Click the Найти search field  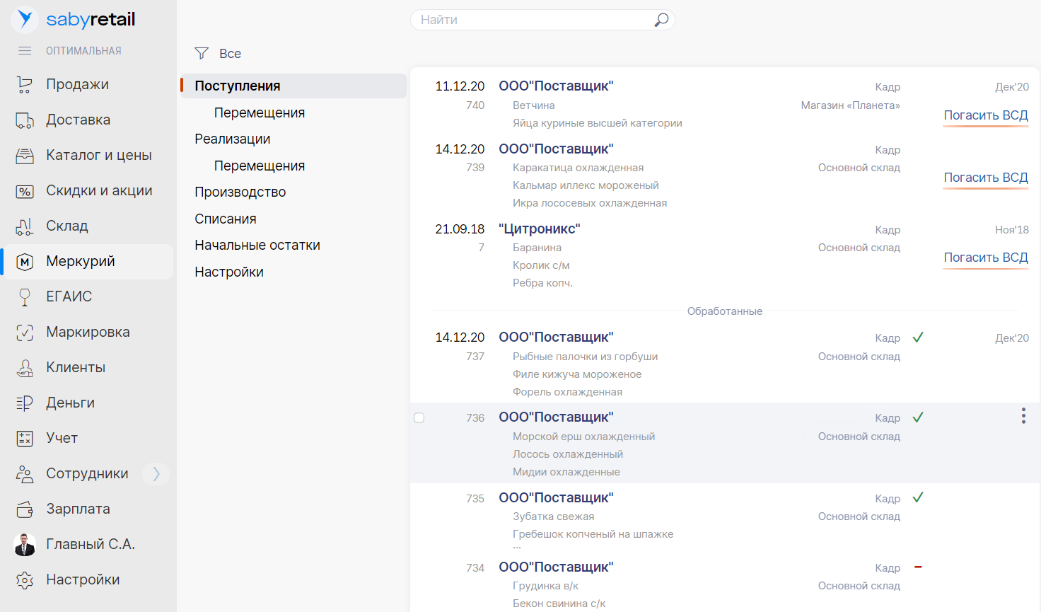click(x=534, y=20)
